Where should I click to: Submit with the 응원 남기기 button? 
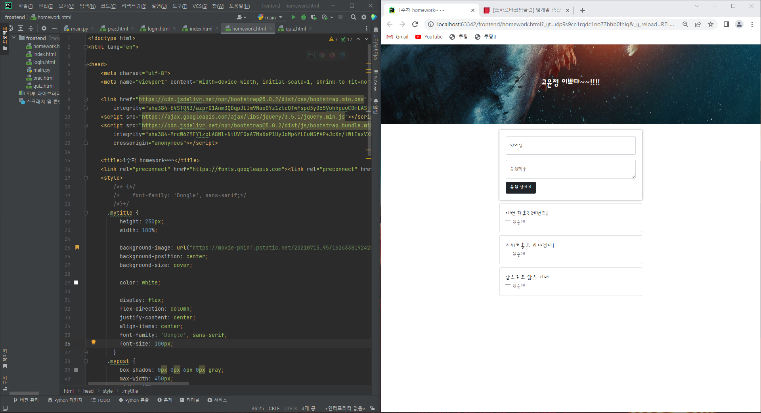click(x=520, y=187)
